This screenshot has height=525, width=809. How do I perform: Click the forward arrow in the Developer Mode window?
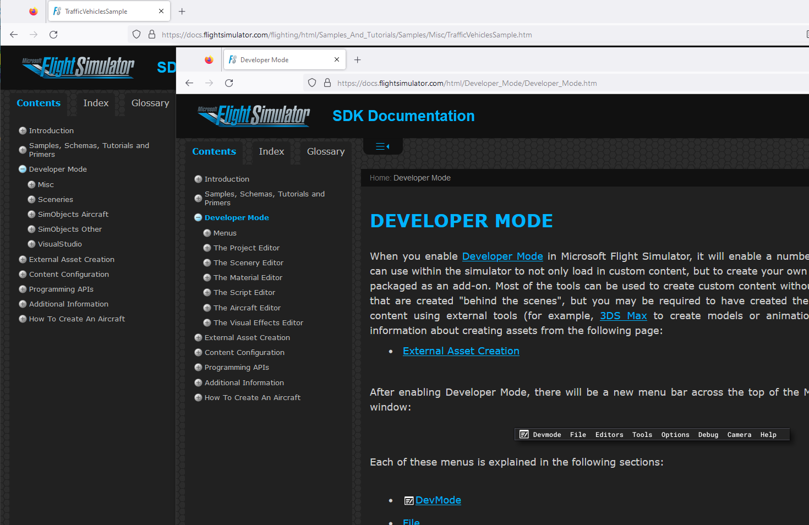[209, 83]
